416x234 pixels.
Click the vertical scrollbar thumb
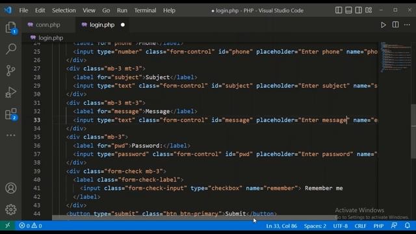(413, 131)
